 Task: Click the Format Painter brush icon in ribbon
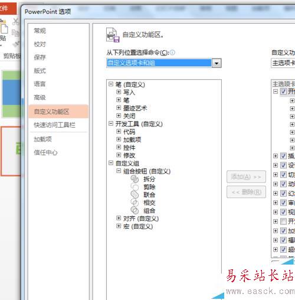[x=16, y=44]
